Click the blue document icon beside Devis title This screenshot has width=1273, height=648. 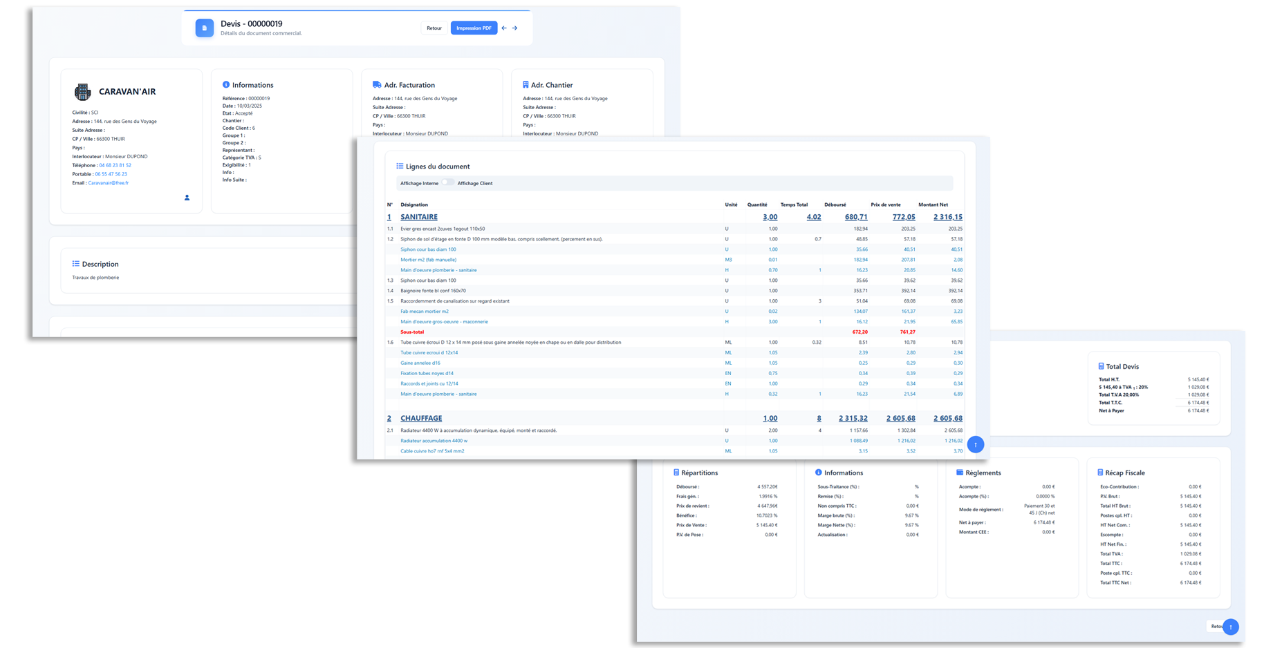205,28
